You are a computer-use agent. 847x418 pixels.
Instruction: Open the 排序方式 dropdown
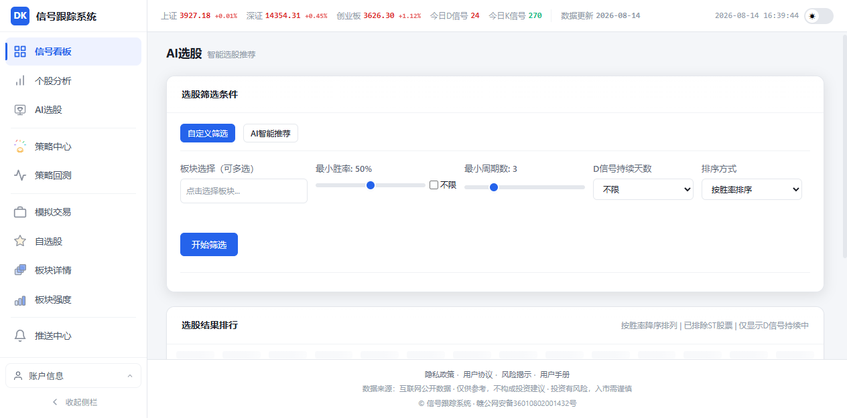(752, 189)
